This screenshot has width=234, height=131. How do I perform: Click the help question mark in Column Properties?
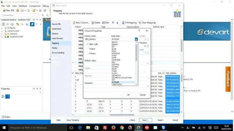pos(139,31)
